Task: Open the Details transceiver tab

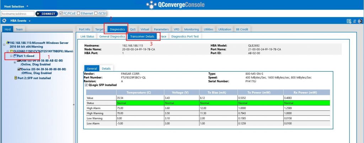Action: coord(106,68)
